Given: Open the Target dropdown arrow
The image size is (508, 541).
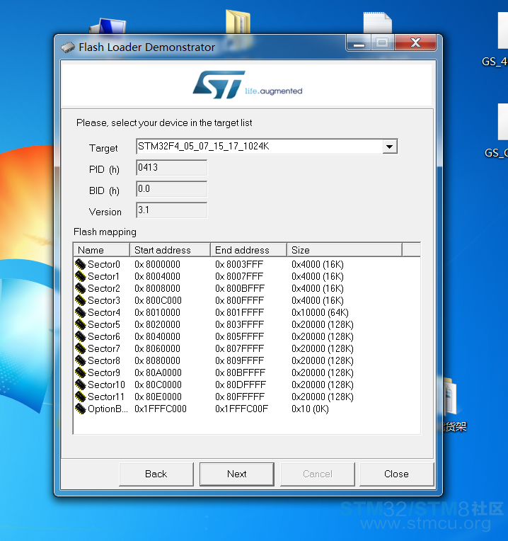Looking at the screenshot, I should click(x=389, y=147).
